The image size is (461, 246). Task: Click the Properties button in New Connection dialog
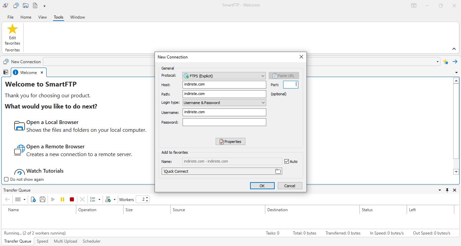231,142
